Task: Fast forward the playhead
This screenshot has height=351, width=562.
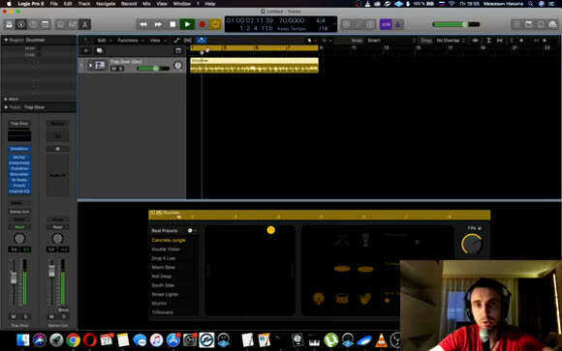Action: click(158, 24)
